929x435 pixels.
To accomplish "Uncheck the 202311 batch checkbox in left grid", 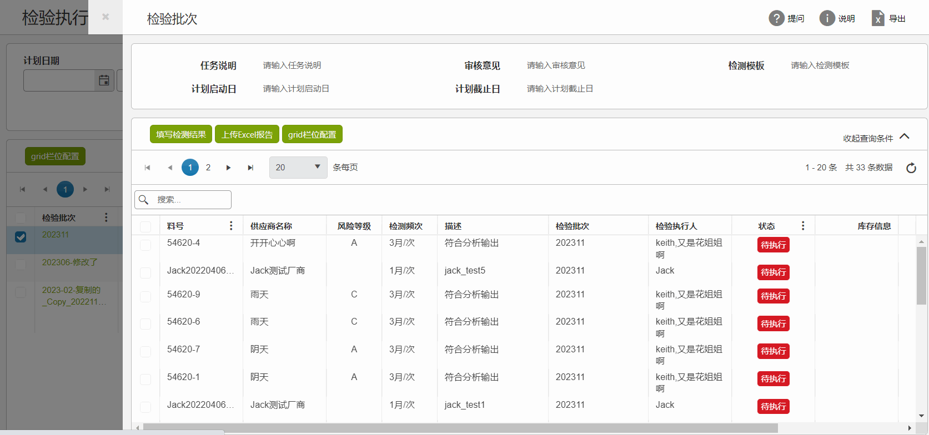I will point(21,237).
